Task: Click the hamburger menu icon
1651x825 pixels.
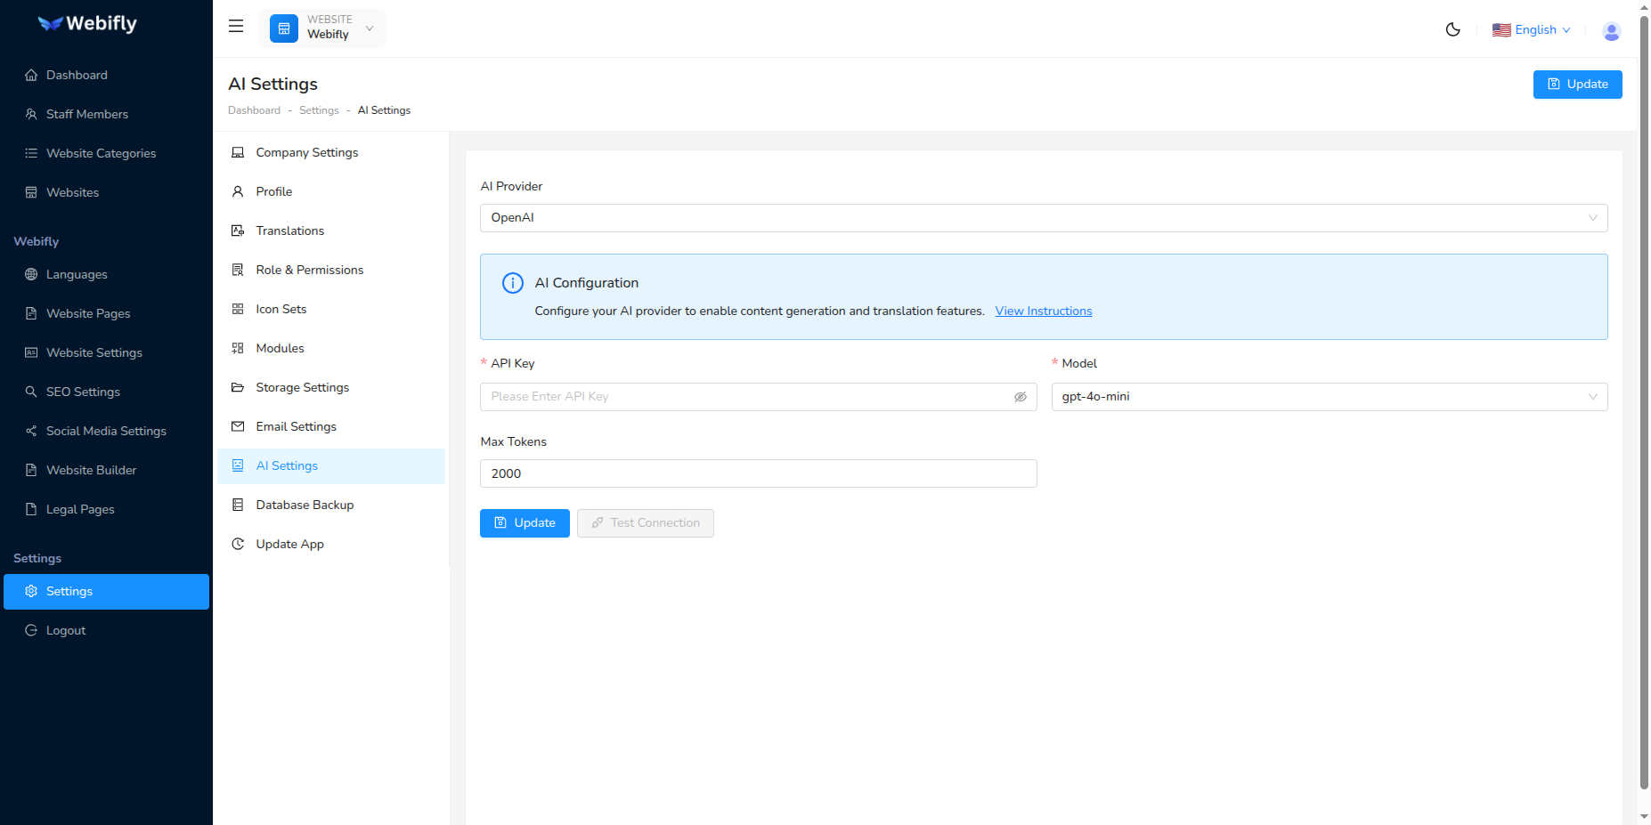Action: pyautogui.click(x=236, y=27)
